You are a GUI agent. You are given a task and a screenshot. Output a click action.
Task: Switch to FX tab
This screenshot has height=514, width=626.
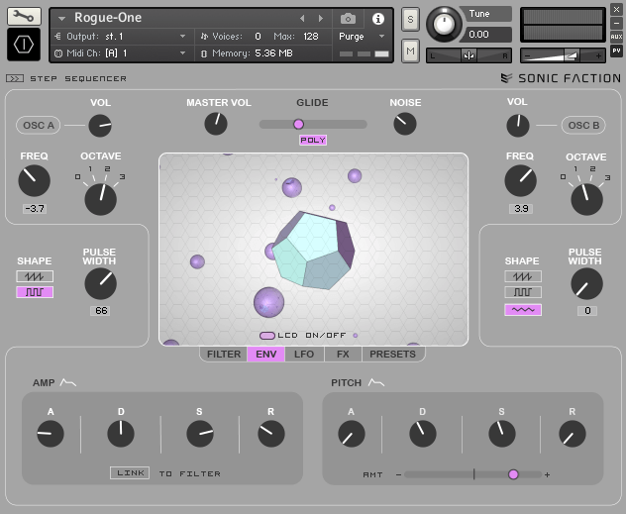coord(343,355)
